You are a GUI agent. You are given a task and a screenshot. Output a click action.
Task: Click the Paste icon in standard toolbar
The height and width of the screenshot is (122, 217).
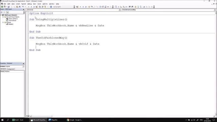[x=17, y=7]
